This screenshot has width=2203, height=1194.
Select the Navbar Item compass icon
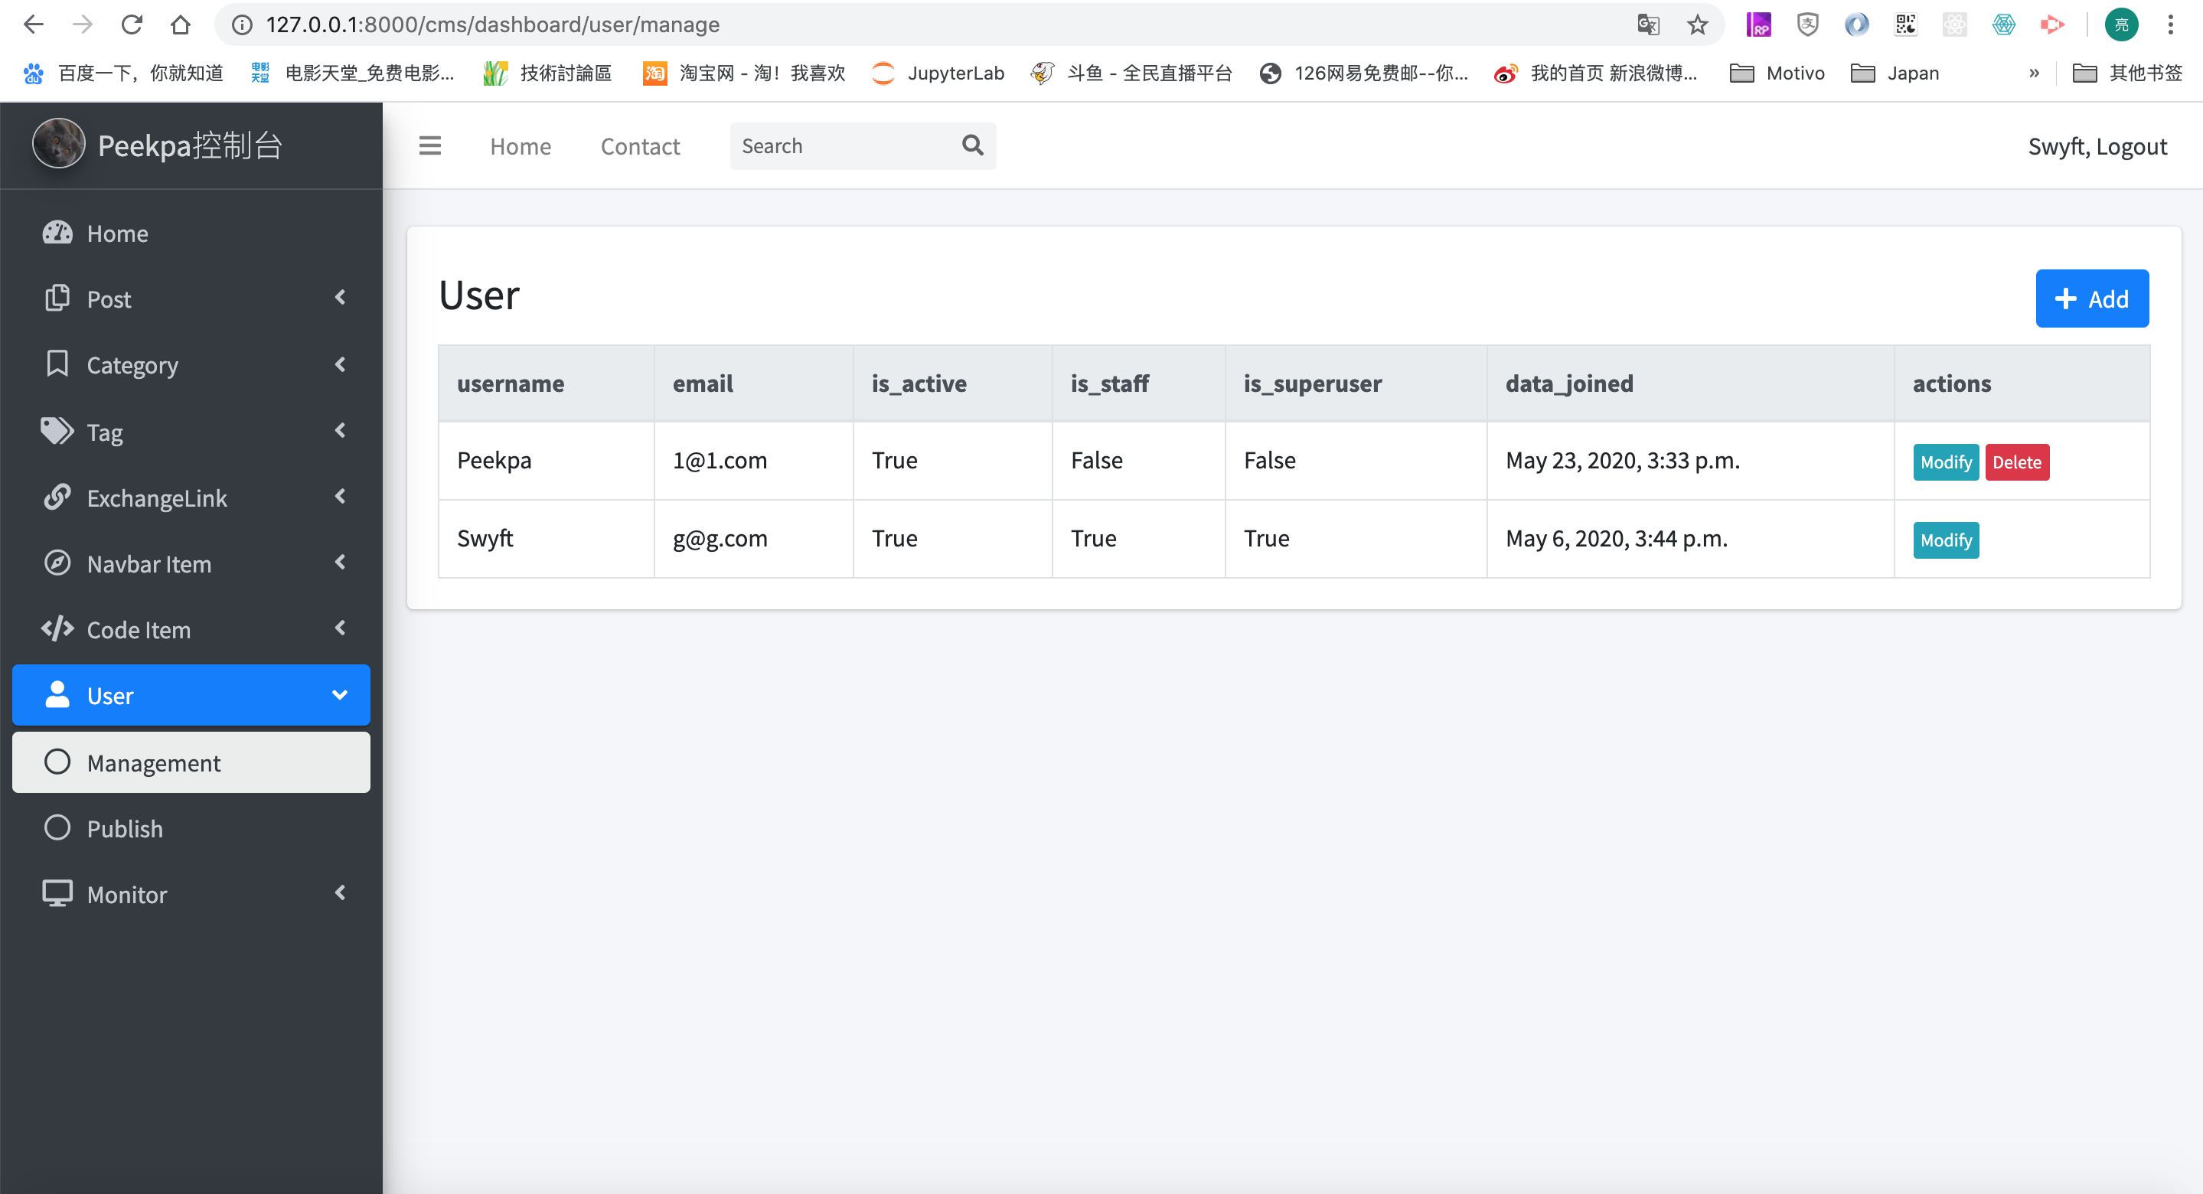57,563
